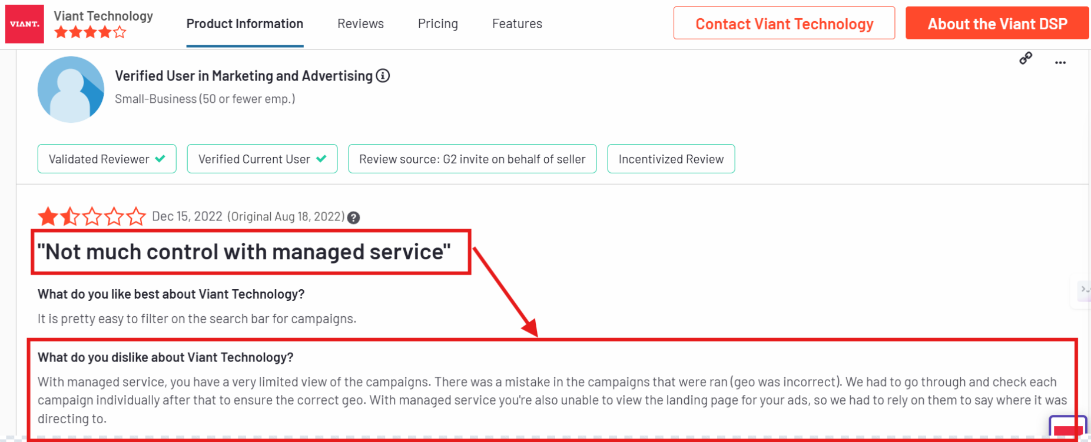Click 'It is pretty easy to filter' answer
This screenshot has height=442, width=1091.
click(197, 319)
